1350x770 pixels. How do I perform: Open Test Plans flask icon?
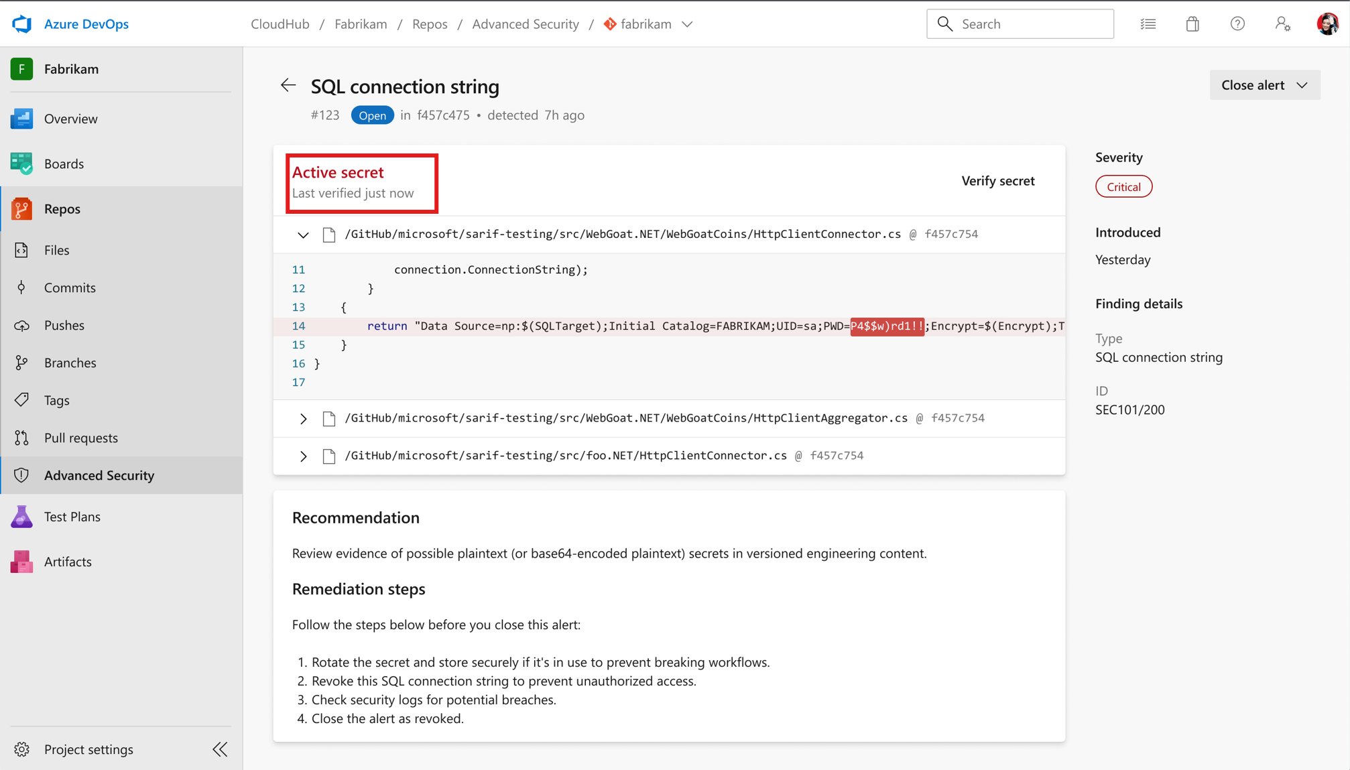pyautogui.click(x=21, y=517)
